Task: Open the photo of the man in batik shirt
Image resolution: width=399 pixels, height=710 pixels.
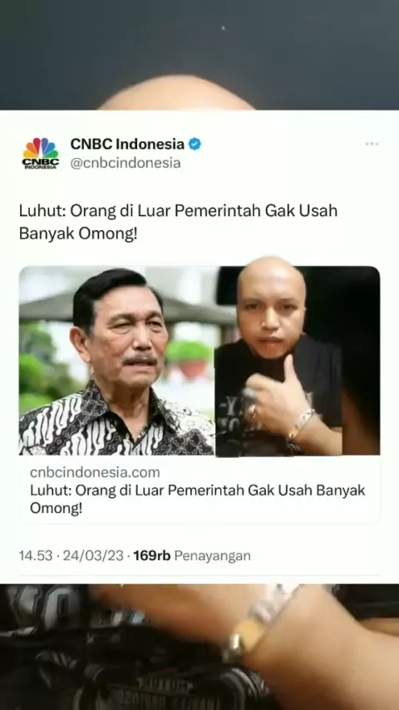Action: tap(116, 361)
